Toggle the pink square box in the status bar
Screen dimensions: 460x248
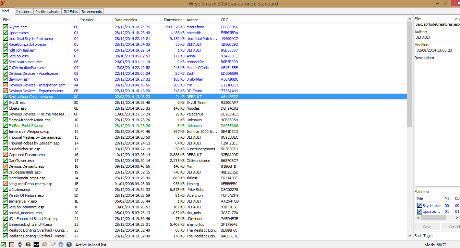(12, 245)
